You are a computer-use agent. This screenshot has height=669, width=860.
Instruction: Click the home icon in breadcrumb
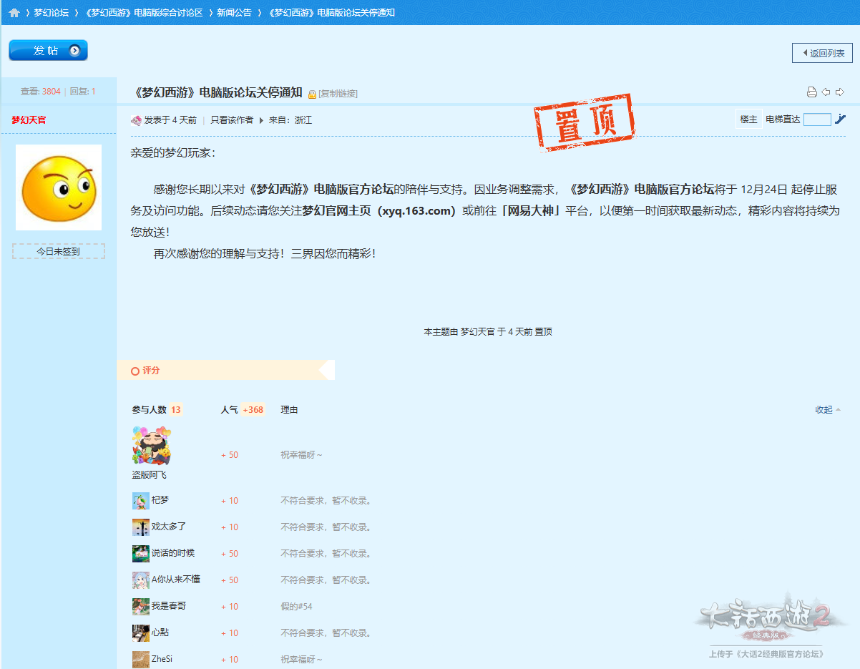pos(14,13)
